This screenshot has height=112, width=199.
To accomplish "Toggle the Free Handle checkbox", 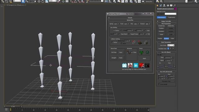I will click(x=159, y=84).
